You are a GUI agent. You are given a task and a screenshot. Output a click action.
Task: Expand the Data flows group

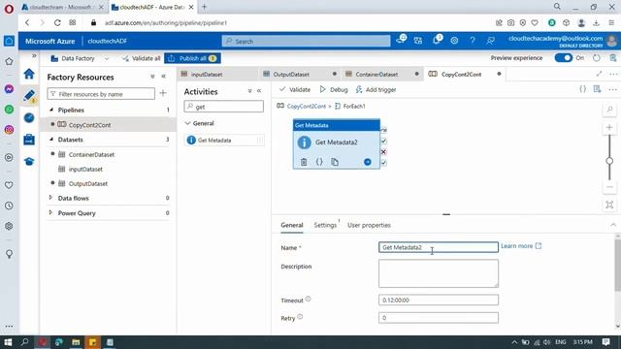click(x=50, y=198)
